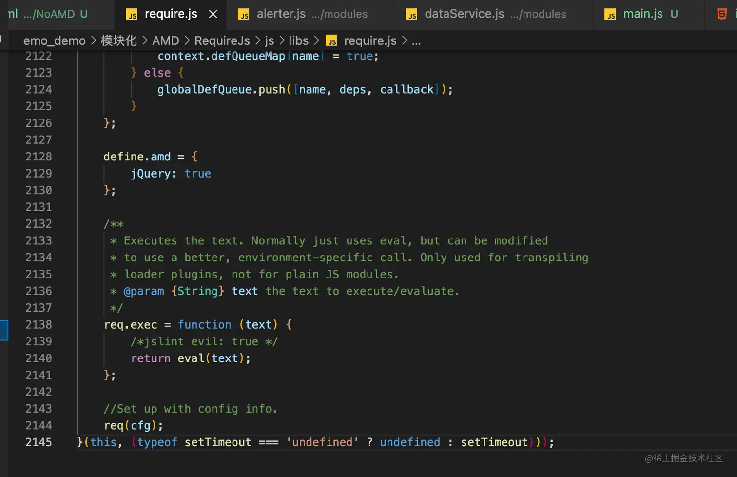
Task: Select the 模块化 breadcrumb folder
Action: (x=118, y=40)
